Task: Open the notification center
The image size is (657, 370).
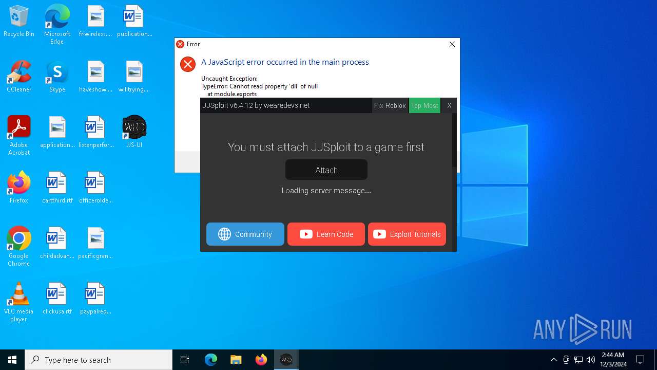Action: click(640, 360)
